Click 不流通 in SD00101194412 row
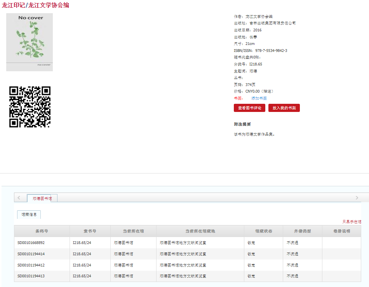 [292, 265]
